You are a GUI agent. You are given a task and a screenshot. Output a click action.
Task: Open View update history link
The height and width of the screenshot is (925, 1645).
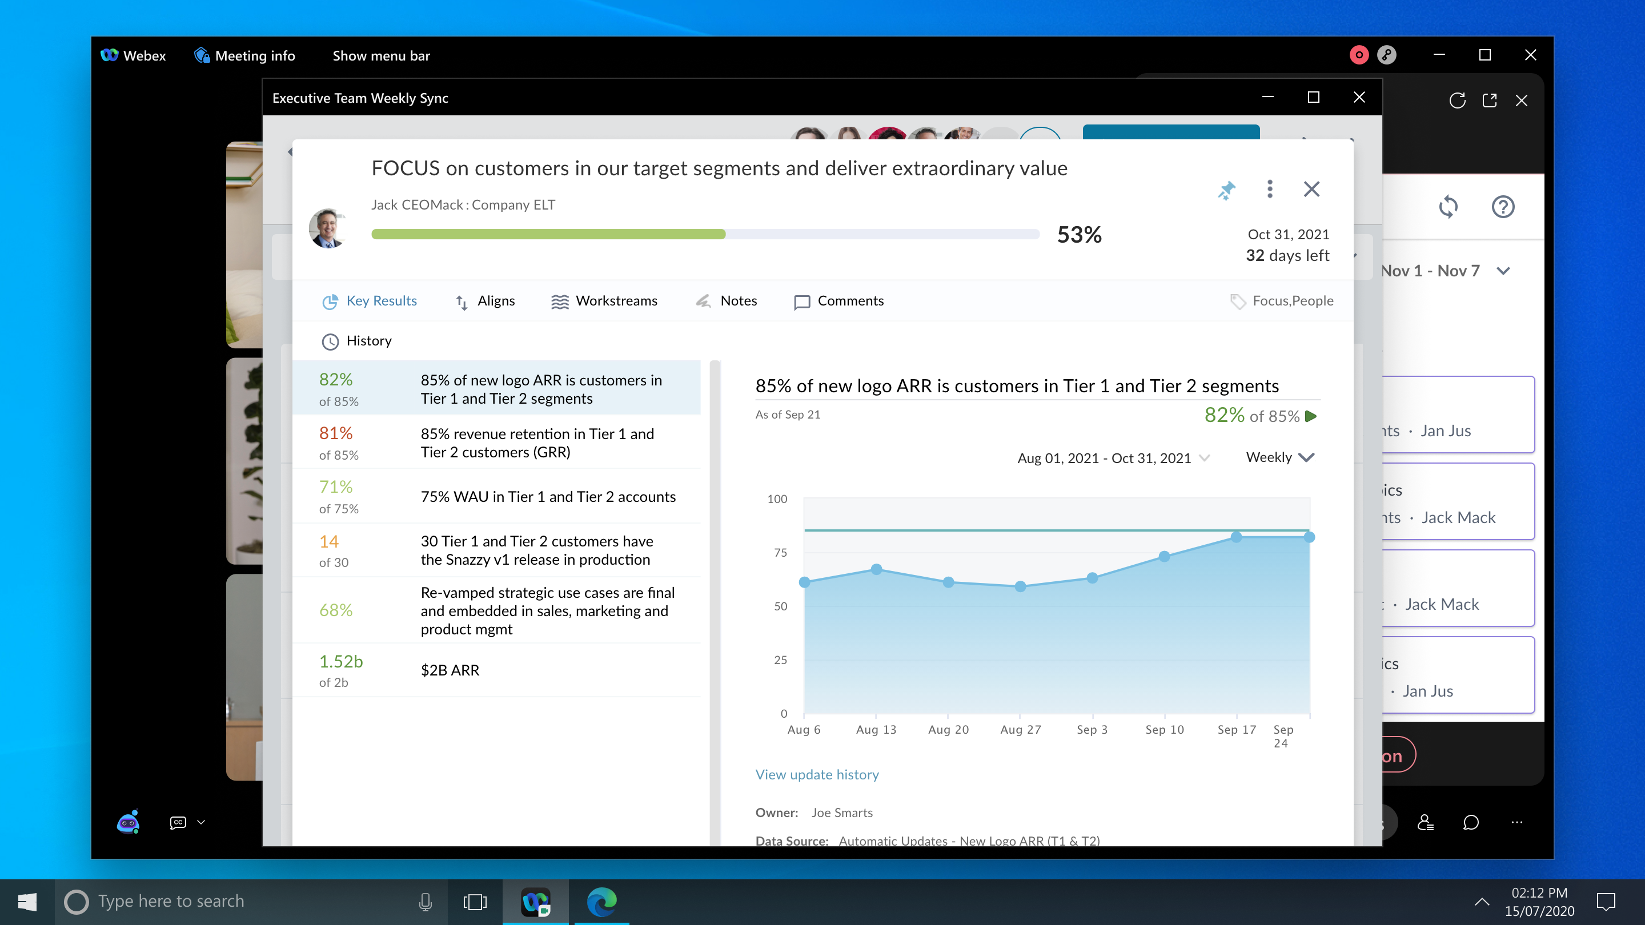817,774
